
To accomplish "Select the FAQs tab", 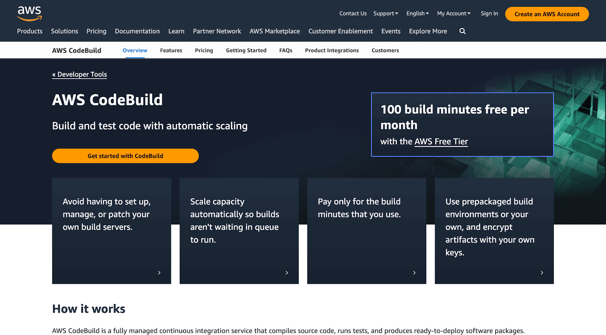I will click(x=286, y=50).
